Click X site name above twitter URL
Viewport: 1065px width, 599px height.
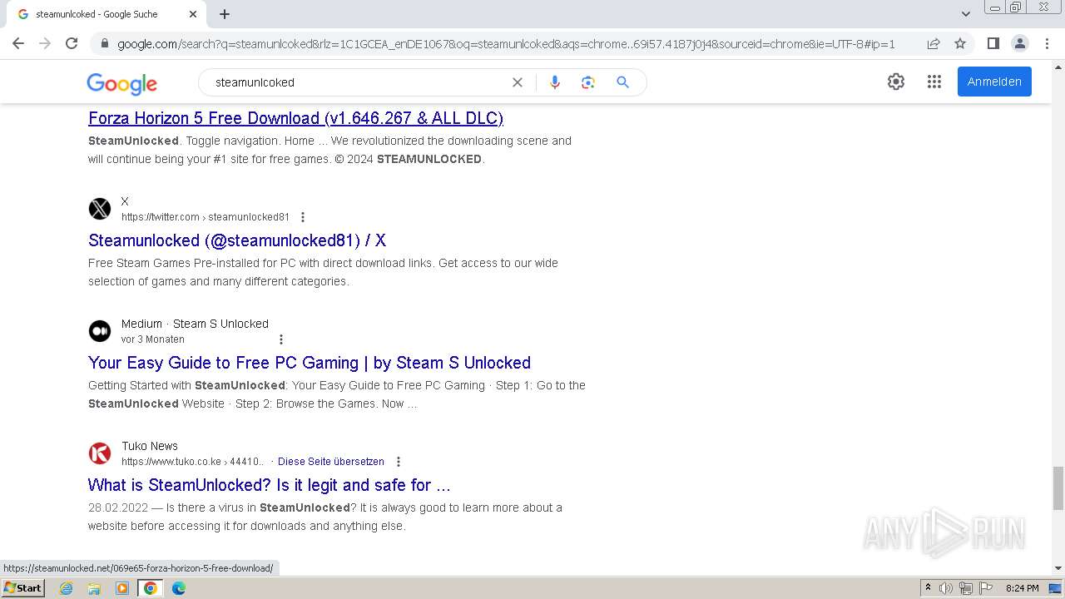(125, 201)
